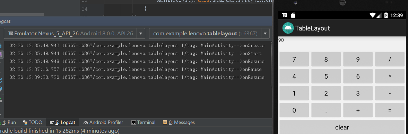Click the arrow button next to the device selector
This screenshot has width=408, height=134.
[141, 34]
